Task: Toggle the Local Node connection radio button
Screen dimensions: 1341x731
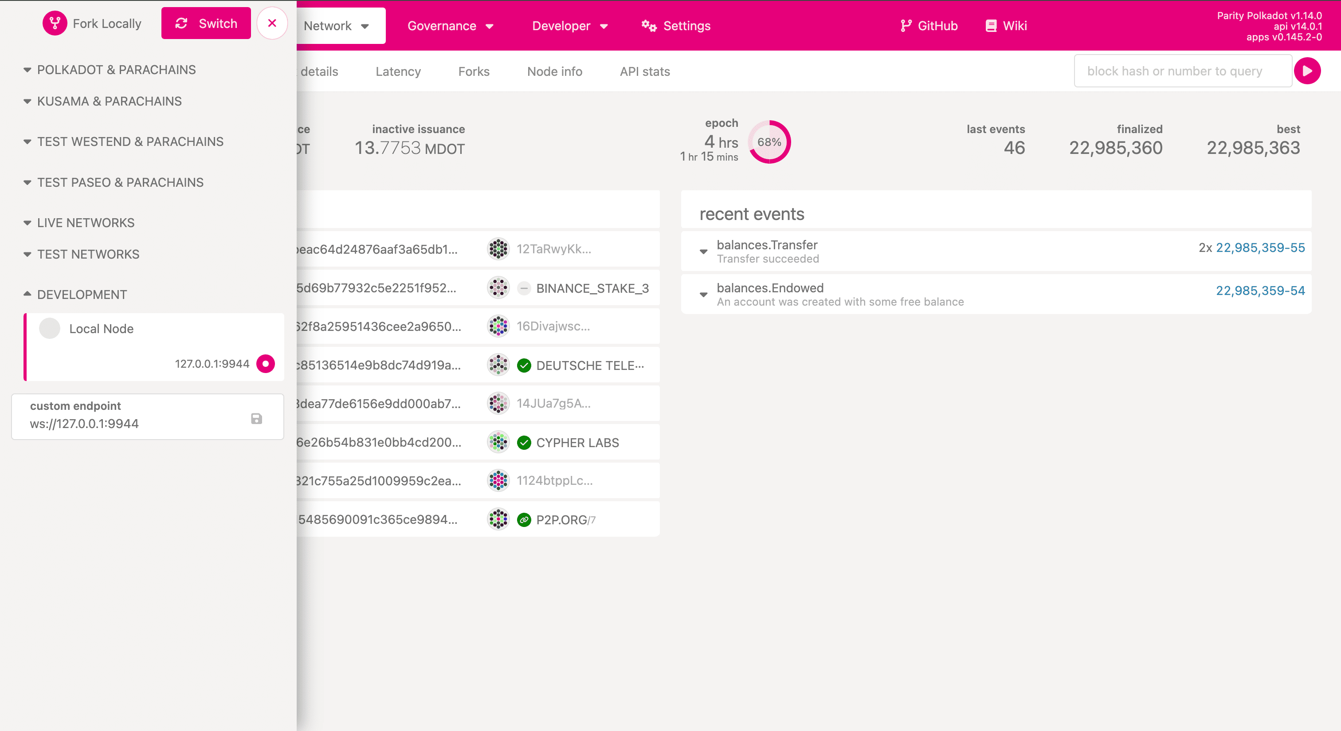Action: tap(266, 364)
